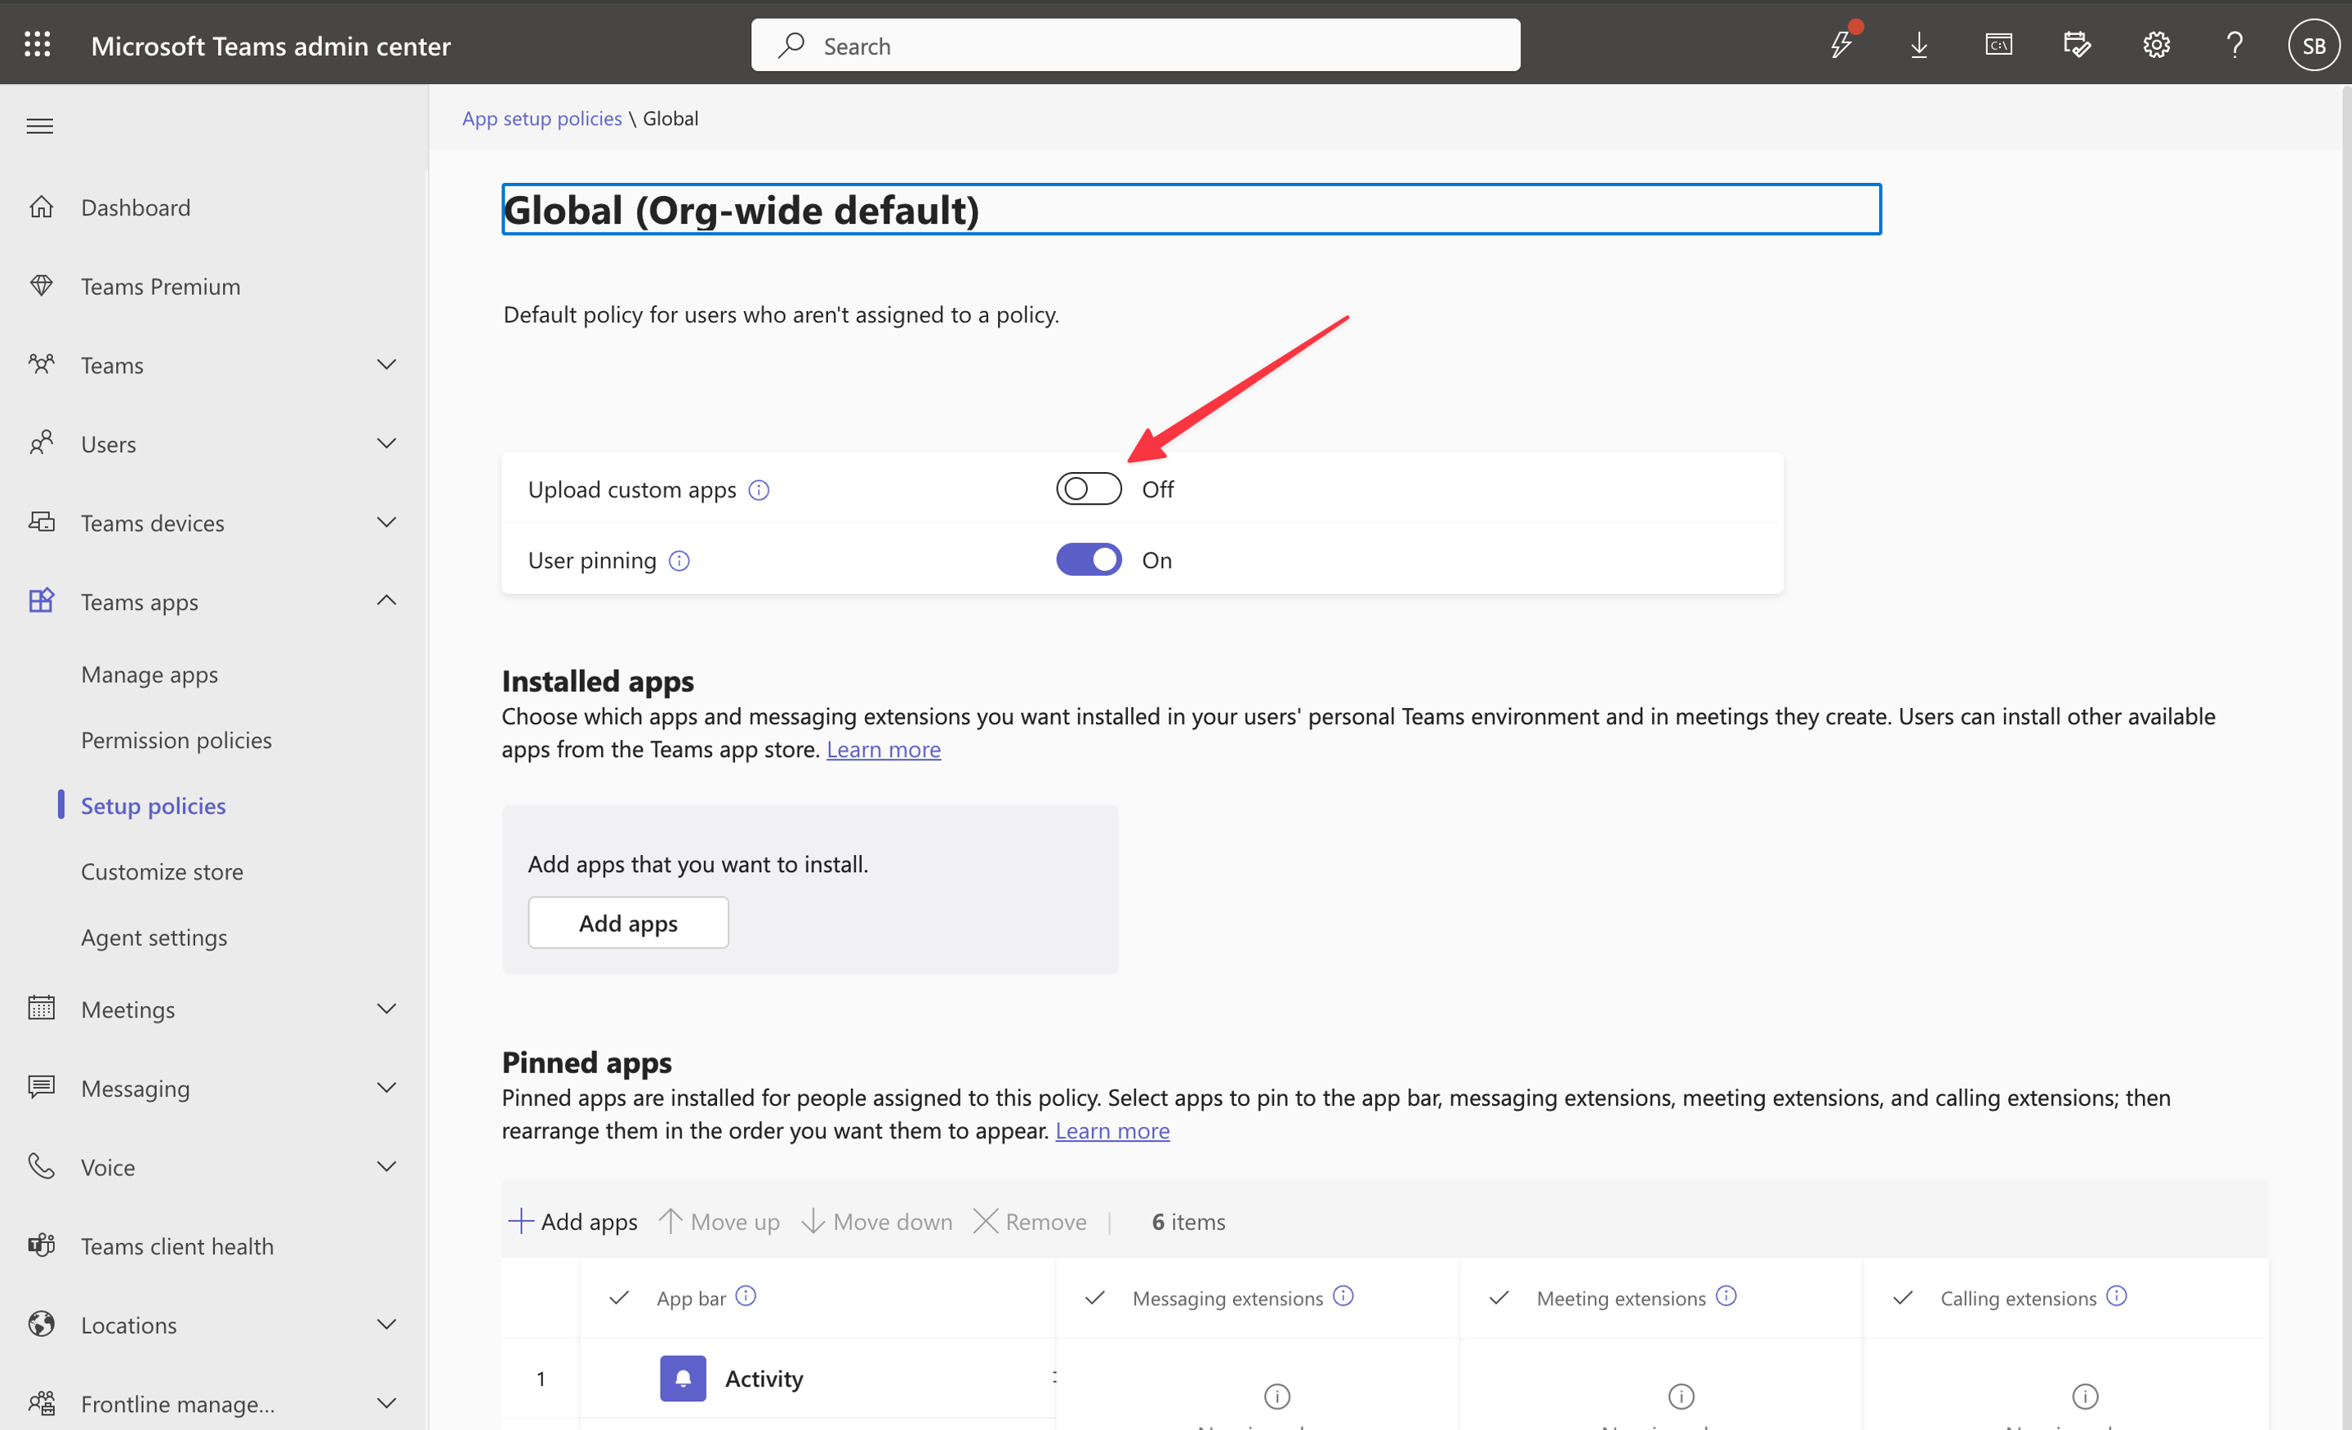This screenshot has width=2352, height=1430.
Task: Enable Upload custom apps toggle
Action: [1088, 488]
